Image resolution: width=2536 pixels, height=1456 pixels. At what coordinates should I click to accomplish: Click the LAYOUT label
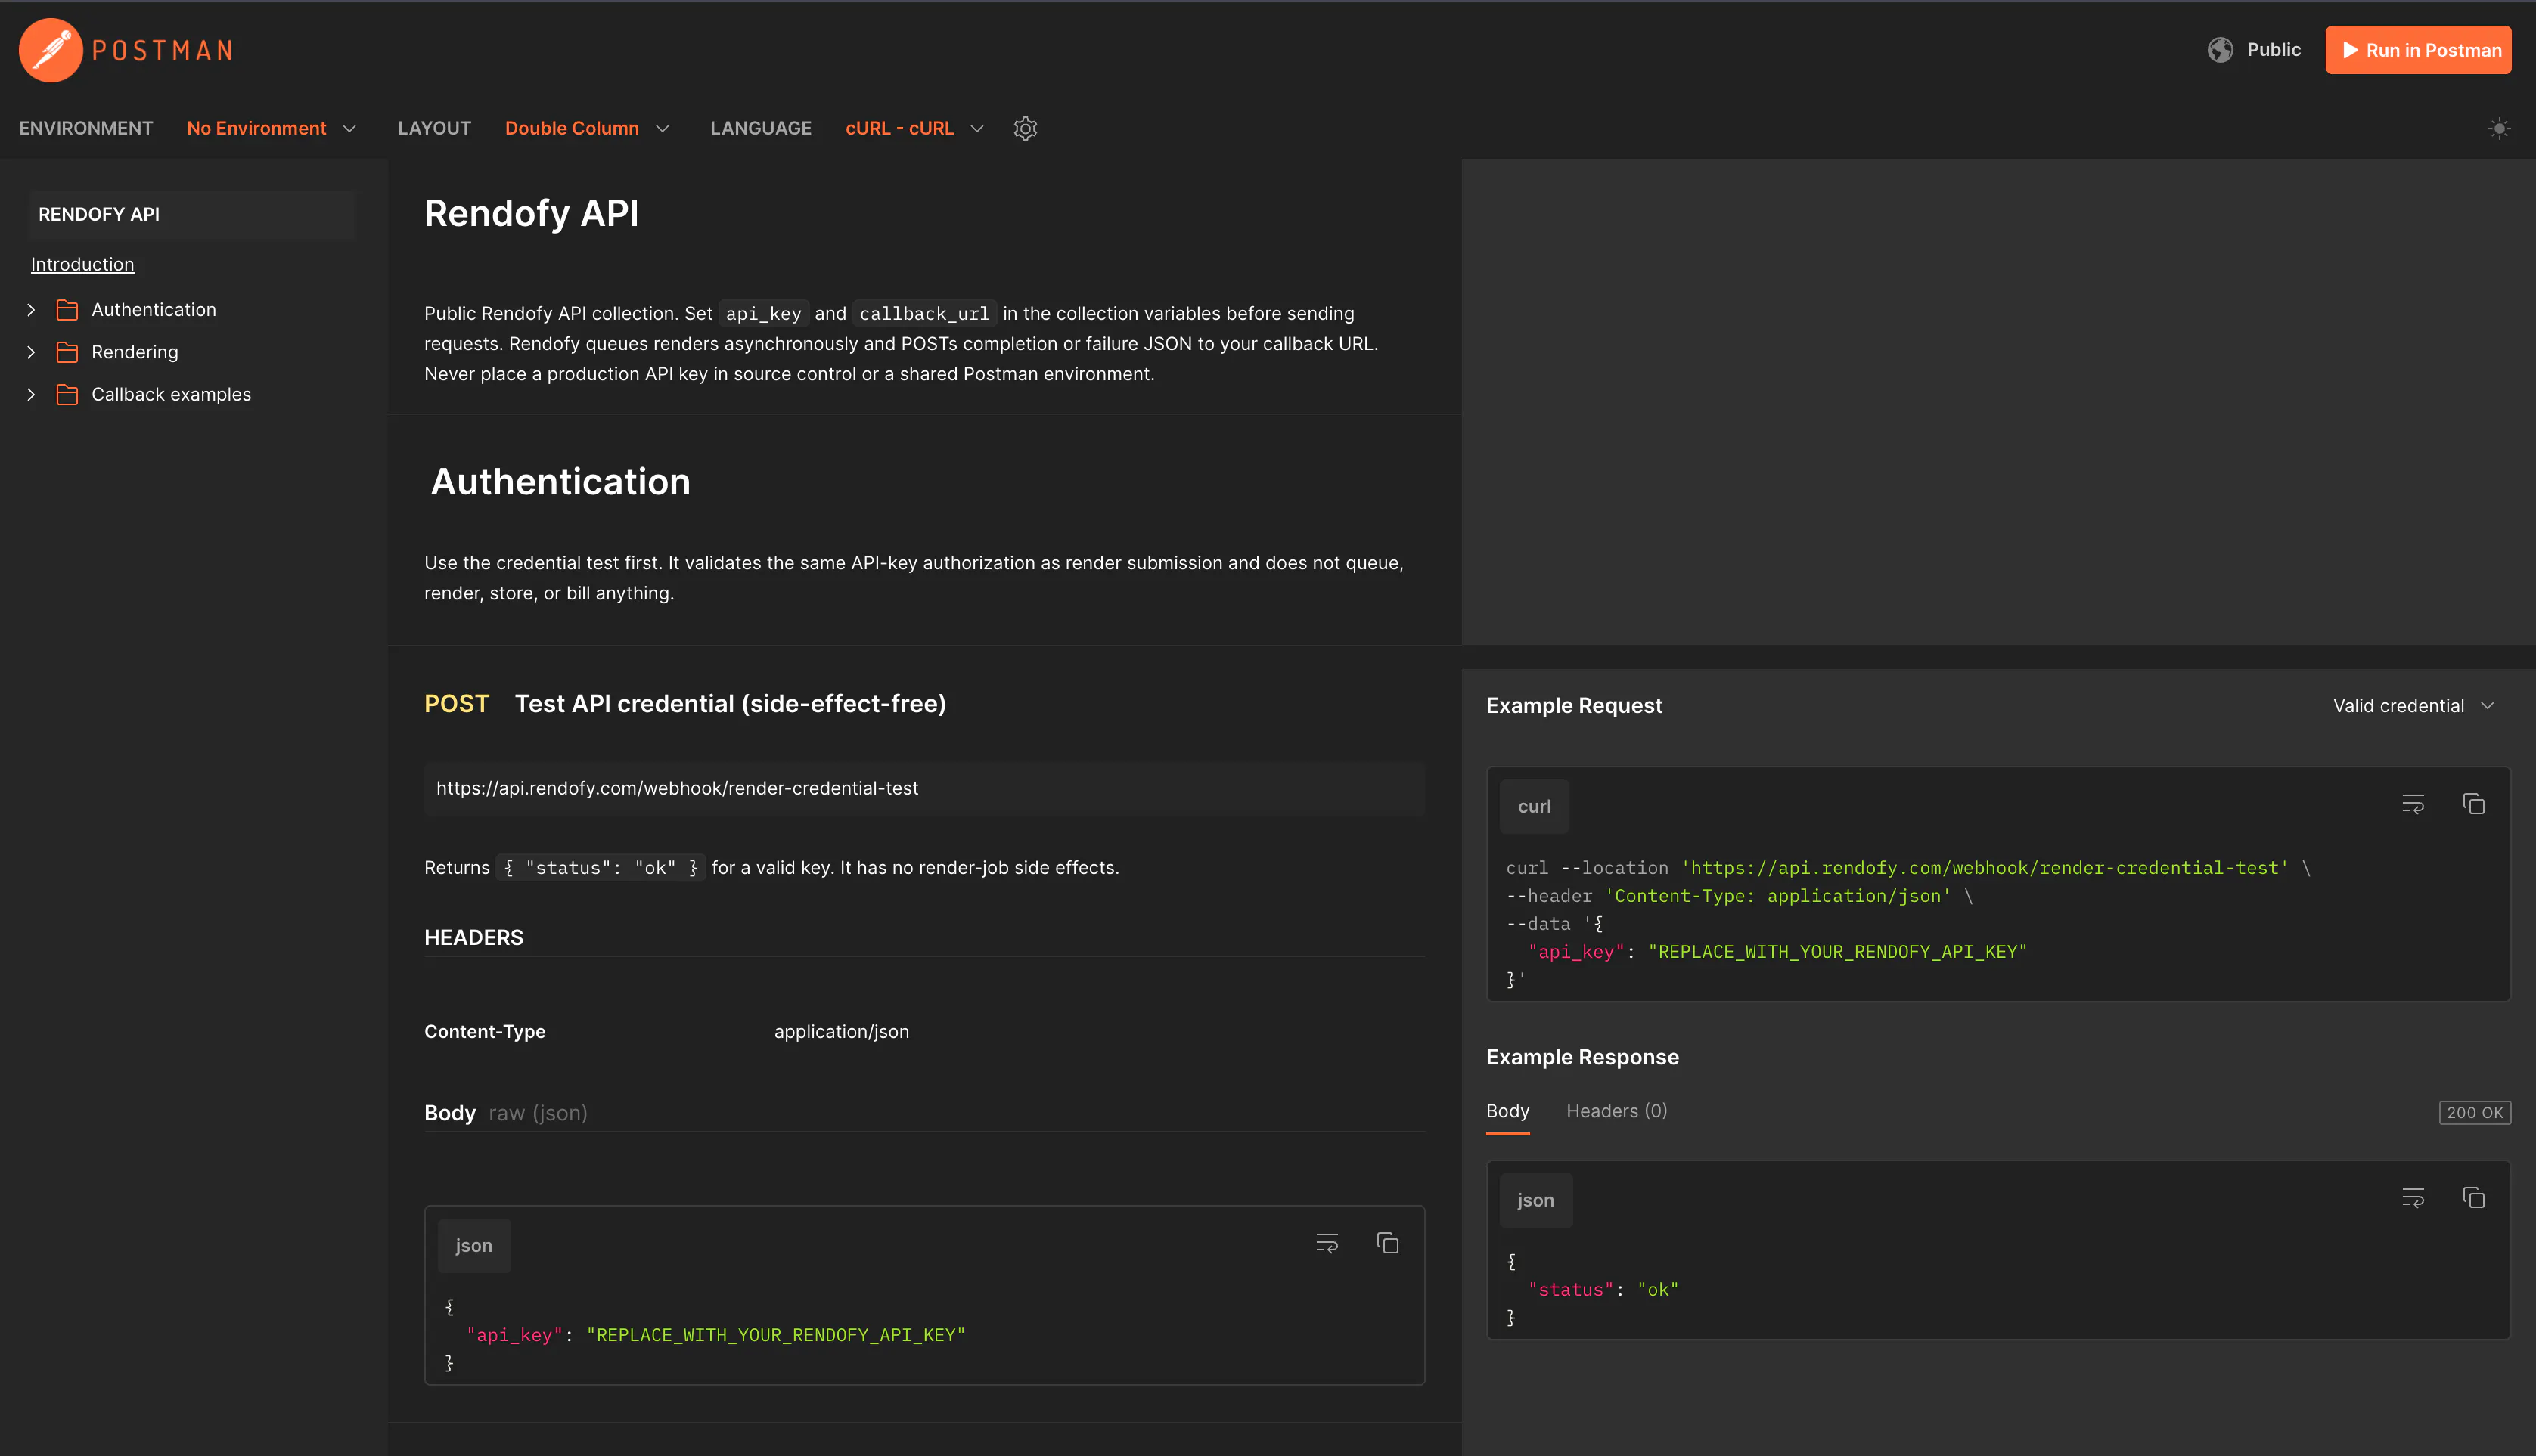tap(434, 128)
